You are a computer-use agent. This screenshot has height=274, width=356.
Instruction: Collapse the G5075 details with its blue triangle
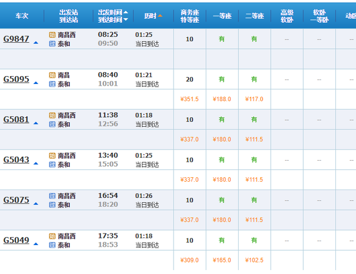[x=36, y=203]
